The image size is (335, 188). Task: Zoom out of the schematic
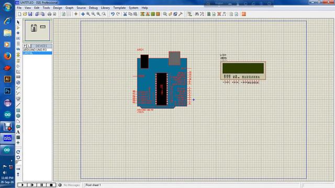[93, 14]
